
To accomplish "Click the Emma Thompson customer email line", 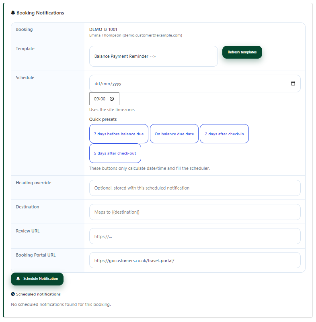I will point(136,35).
